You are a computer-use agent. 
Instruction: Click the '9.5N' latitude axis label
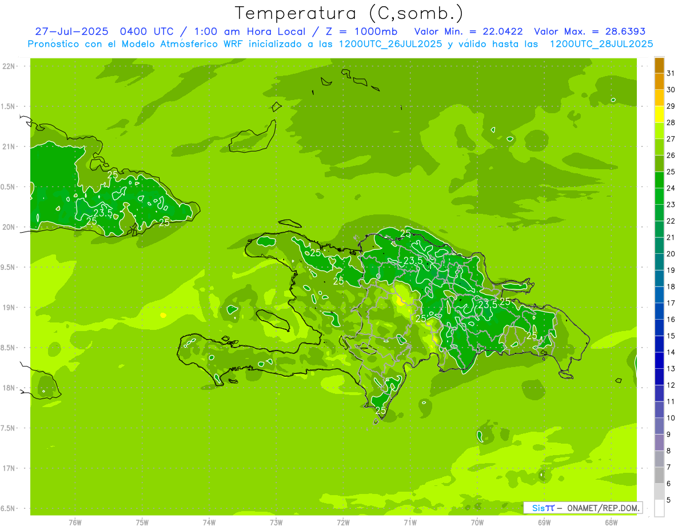point(8,267)
